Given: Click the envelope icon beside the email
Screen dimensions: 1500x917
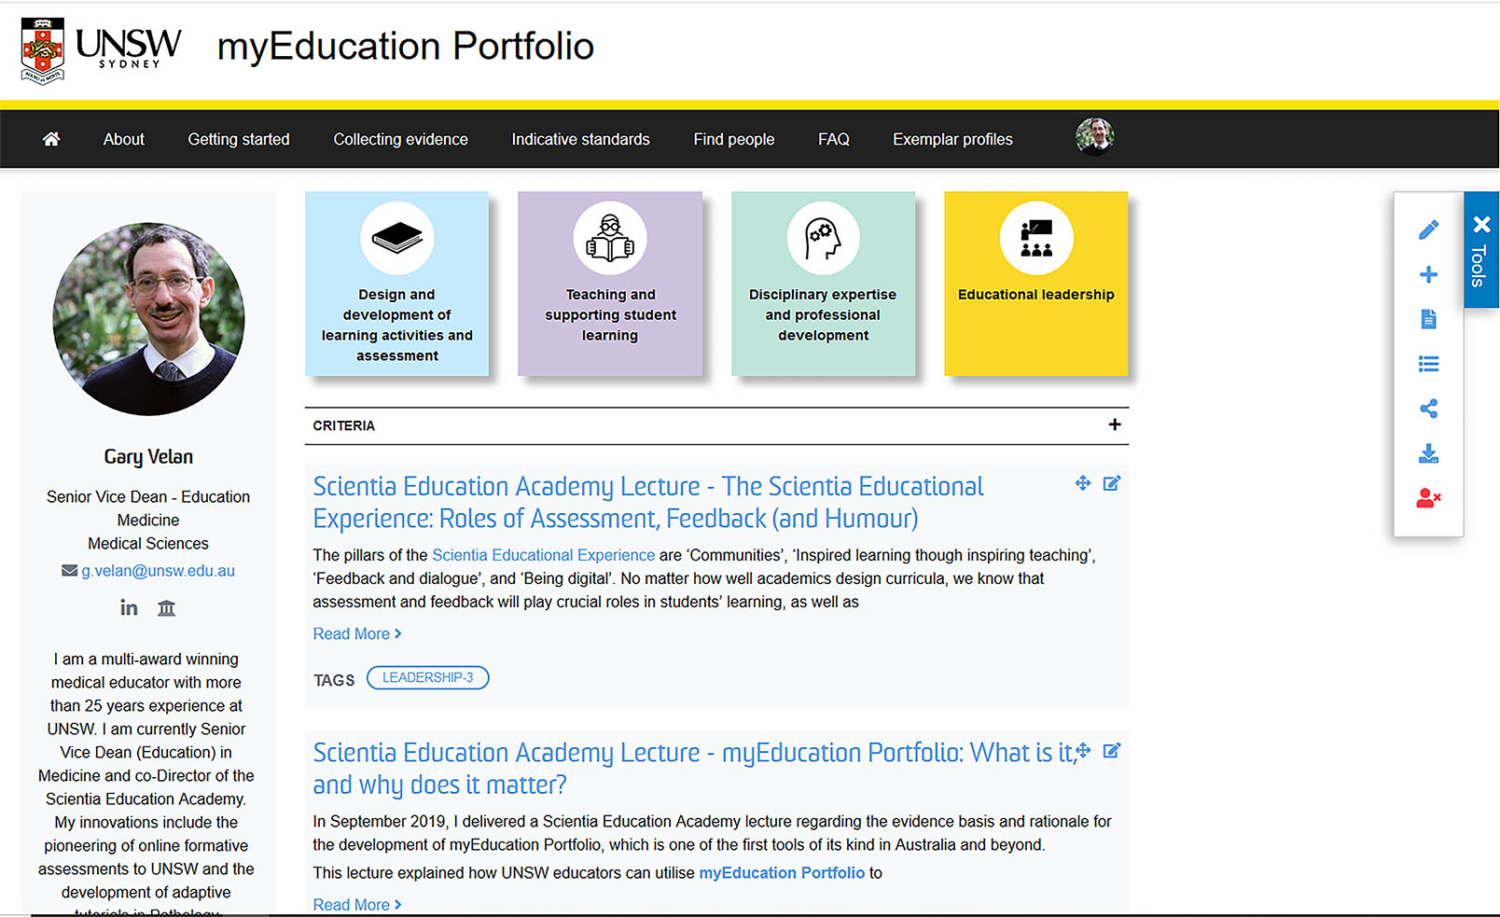Looking at the screenshot, I should pos(69,570).
